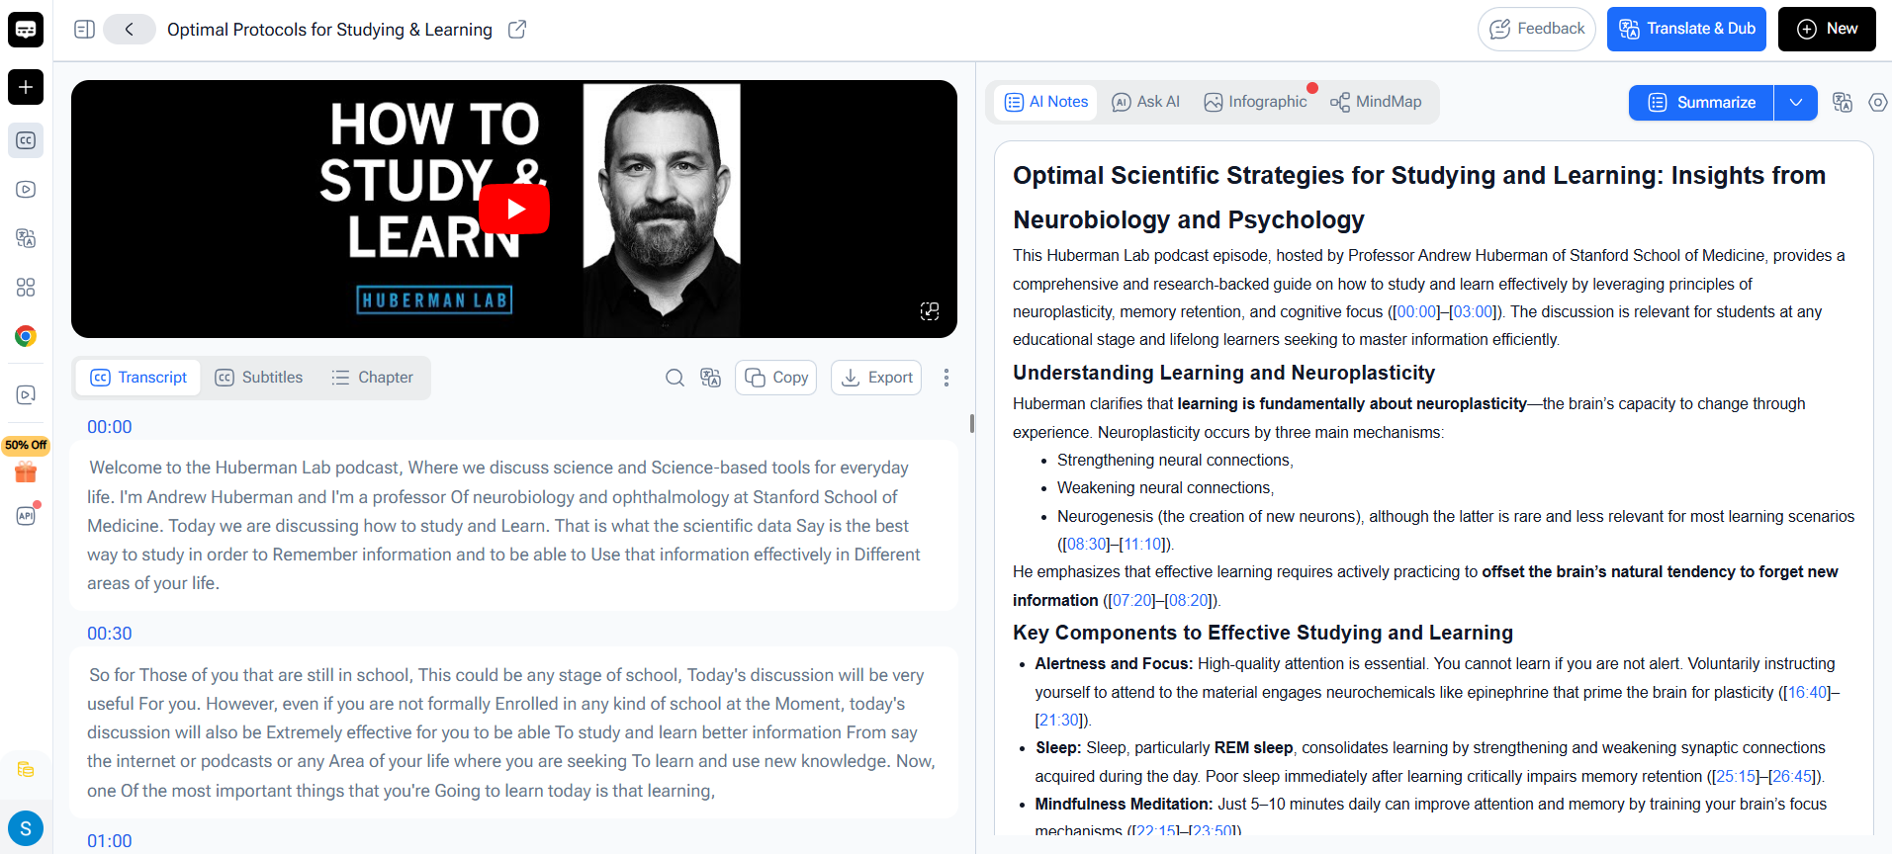The width and height of the screenshot is (1892, 854).
Task: Open the 08:30 timestamp link in notes
Action: point(1087,545)
